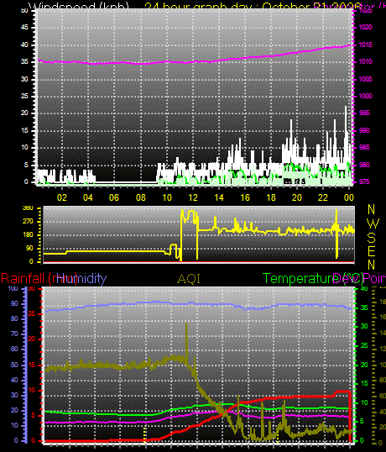Click 1020 on the magenta barometer axis
This screenshot has height=452, width=386.
click(365, 28)
